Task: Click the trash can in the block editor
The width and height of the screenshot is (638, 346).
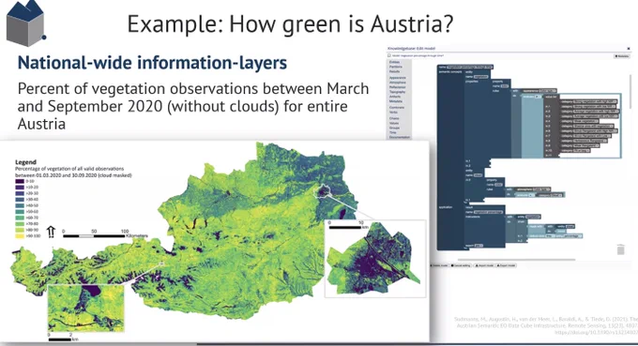Action: click(620, 249)
